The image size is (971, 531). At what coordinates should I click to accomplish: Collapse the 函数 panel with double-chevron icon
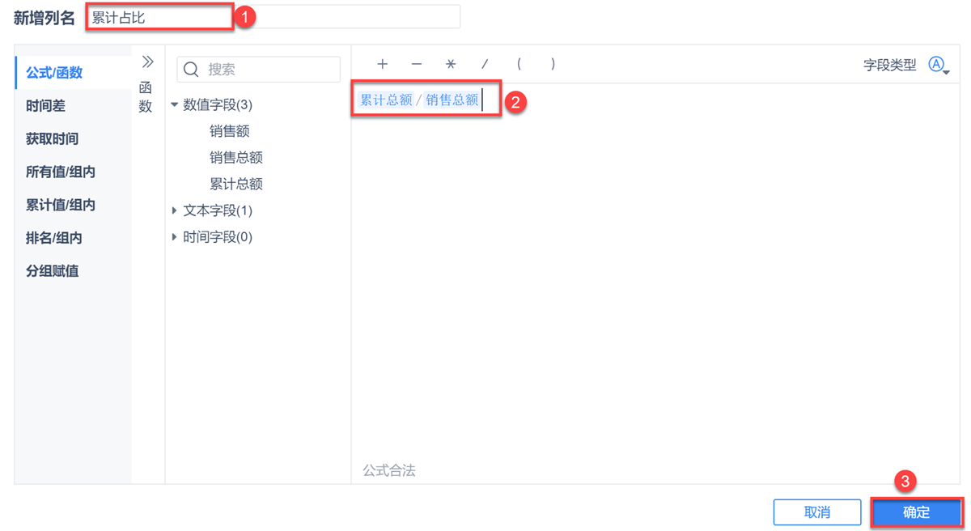[147, 62]
